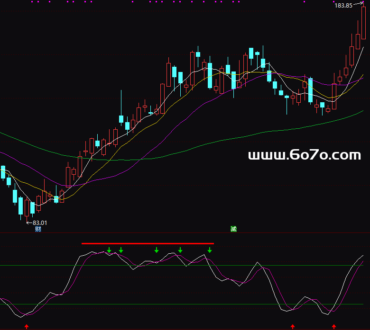Select the tall red candlestick at far right
This screenshot has width=370, height=330.
(x=364, y=21)
